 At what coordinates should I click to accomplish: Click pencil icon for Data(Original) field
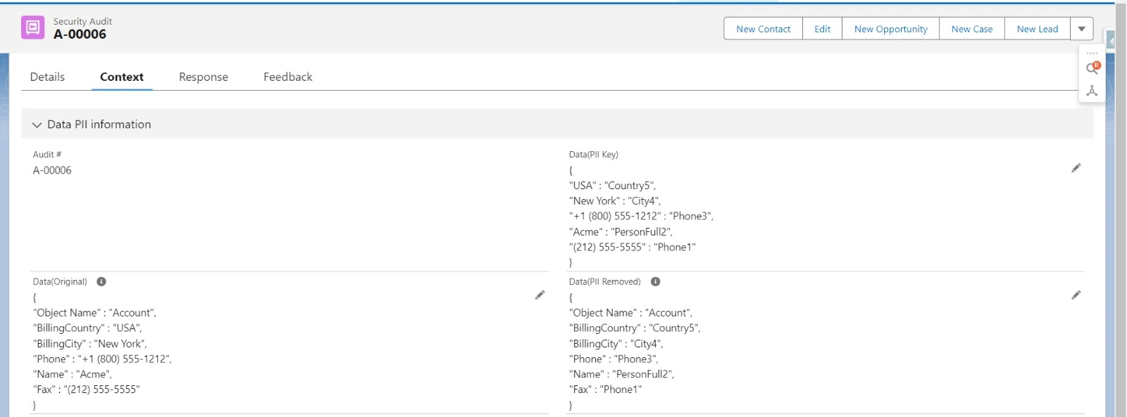point(540,295)
